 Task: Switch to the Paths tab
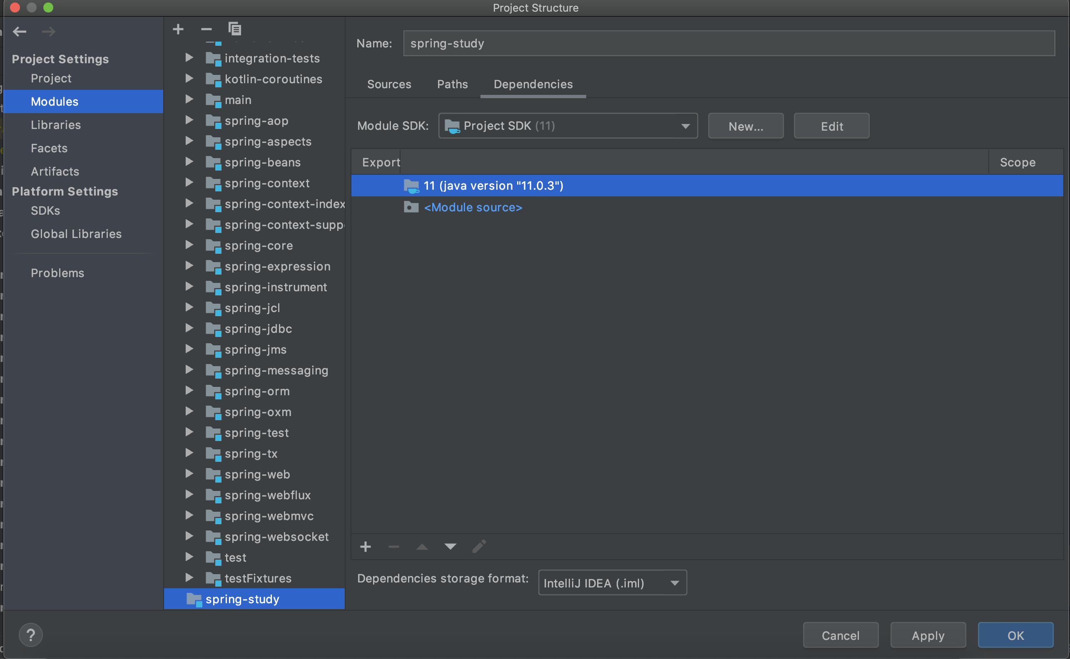[452, 84]
